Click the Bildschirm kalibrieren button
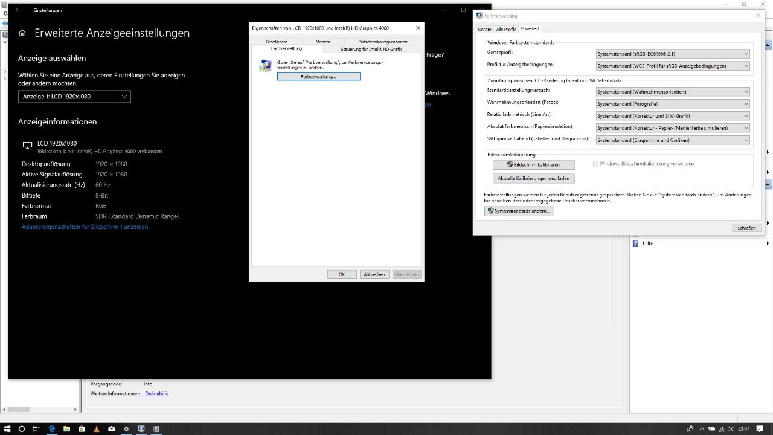 [x=533, y=164]
